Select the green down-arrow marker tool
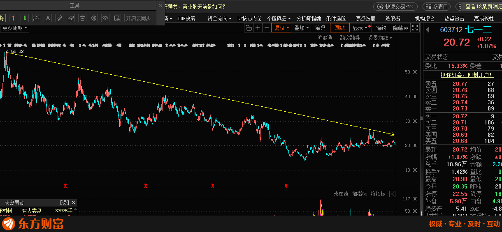 (25, 18)
